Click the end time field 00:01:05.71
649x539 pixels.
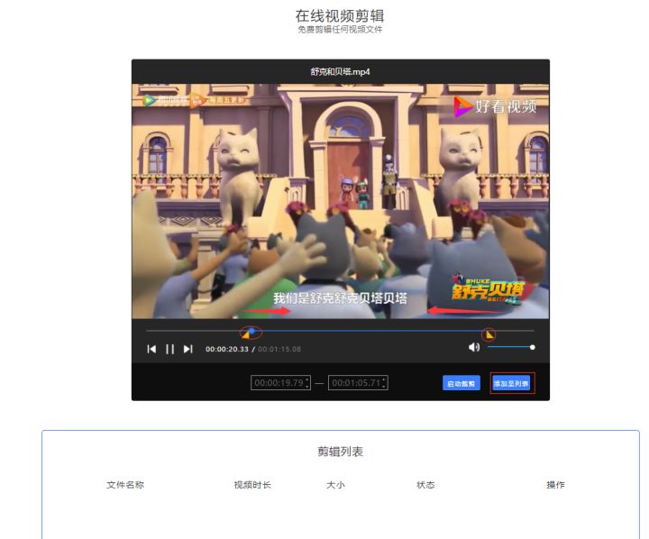click(x=358, y=382)
